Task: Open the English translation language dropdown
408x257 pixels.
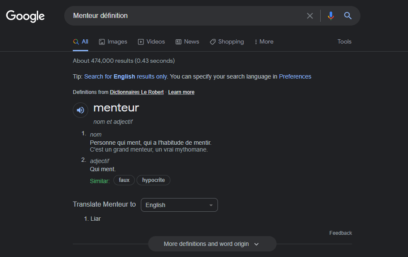Action: [x=179, y=205]
